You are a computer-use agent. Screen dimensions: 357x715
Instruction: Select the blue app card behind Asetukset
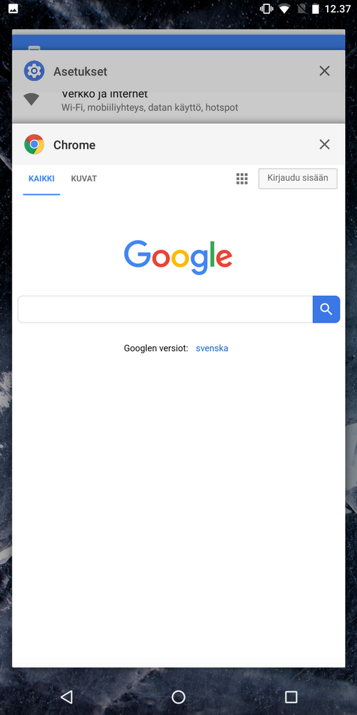178,42
